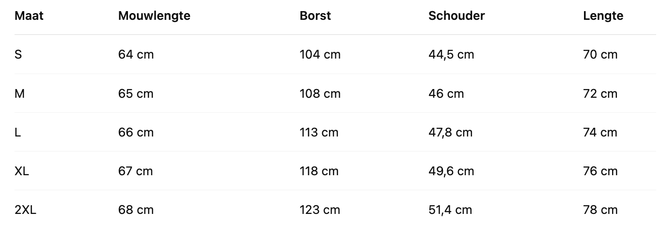Click the Lengte column header
662x242 pixels.
[x=603, y=16]
